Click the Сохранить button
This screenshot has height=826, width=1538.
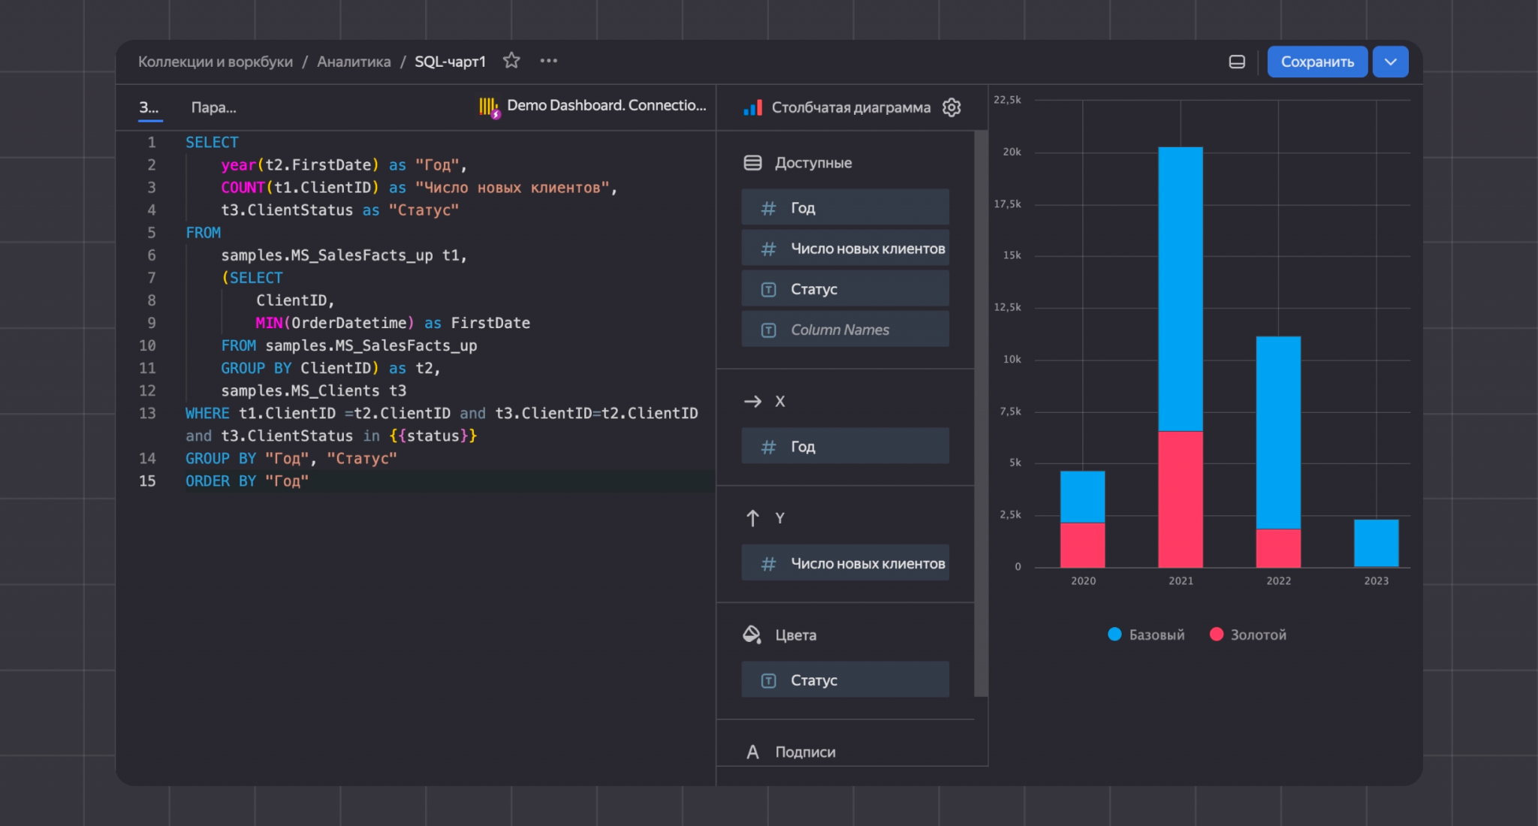point(1317,62)
